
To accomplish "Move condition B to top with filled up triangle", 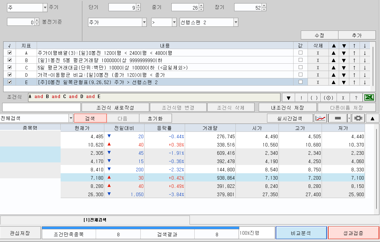I will (334, 60).
